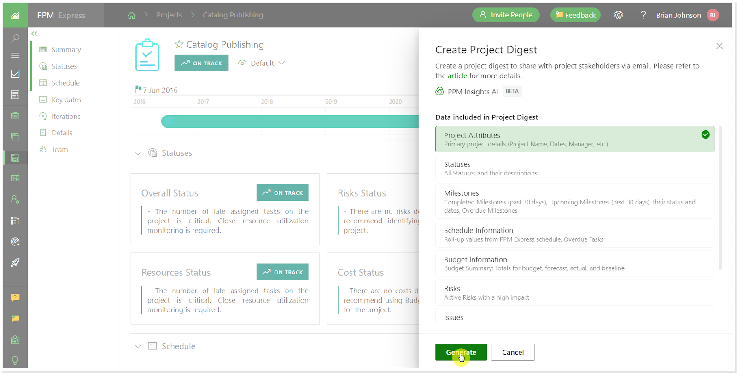Open Details in project navigation

click(x=62, y=133)
